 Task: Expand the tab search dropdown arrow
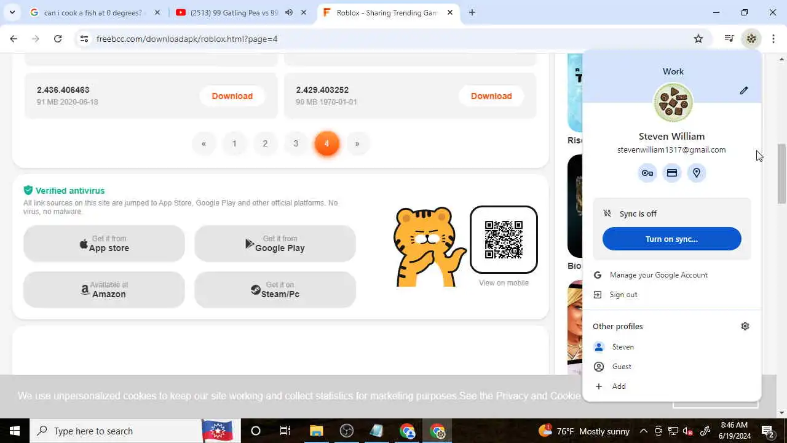(x=12, y=12)
